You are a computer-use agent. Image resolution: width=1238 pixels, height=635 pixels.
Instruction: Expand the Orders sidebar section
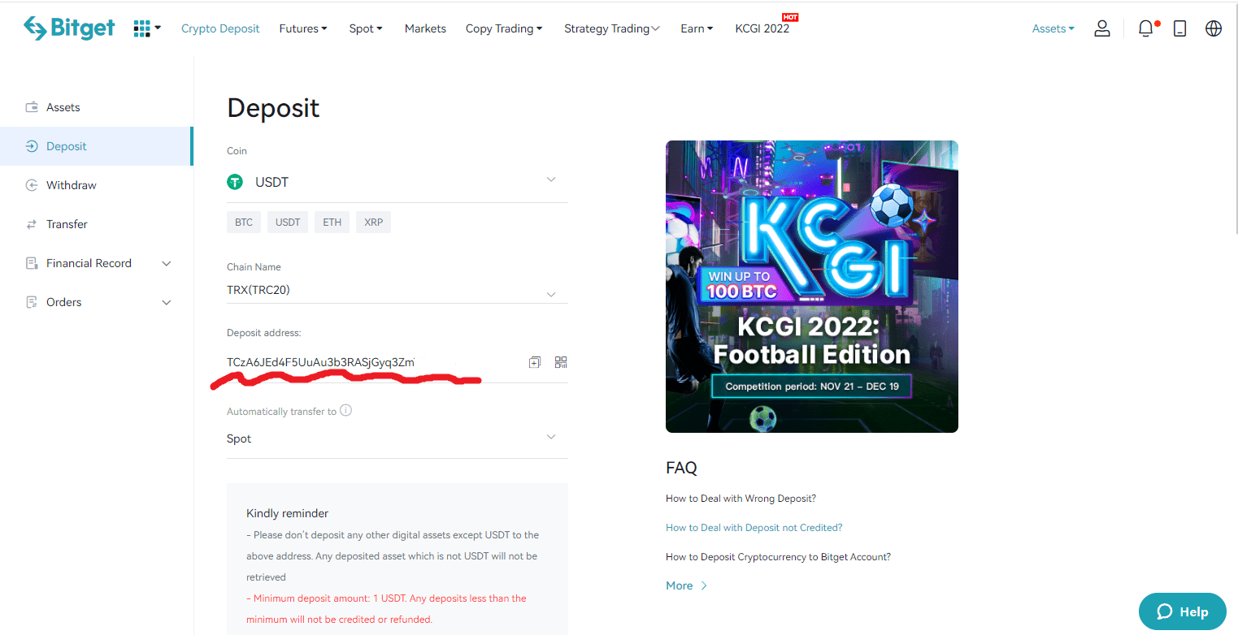pyautogui.click(x=167, y=302)
